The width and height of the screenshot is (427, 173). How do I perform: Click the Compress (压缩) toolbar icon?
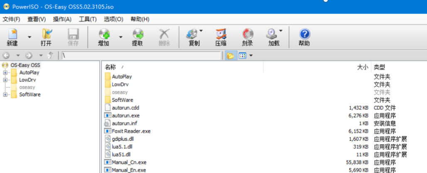click(x=221, y=37)
